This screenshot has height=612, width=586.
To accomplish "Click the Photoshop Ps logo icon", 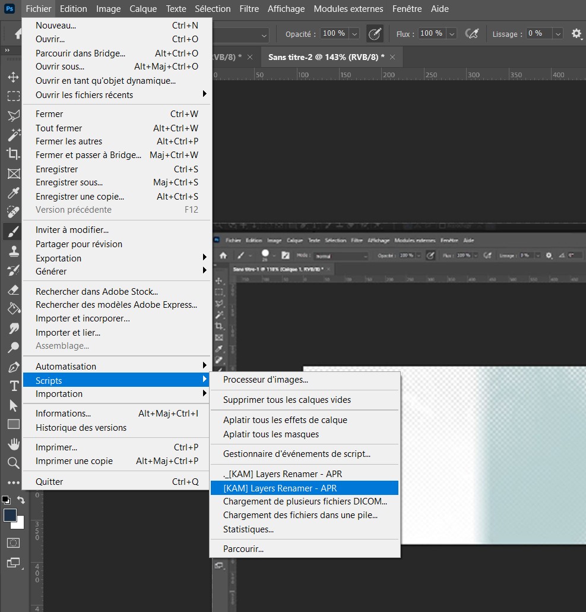I will point(9,8).
